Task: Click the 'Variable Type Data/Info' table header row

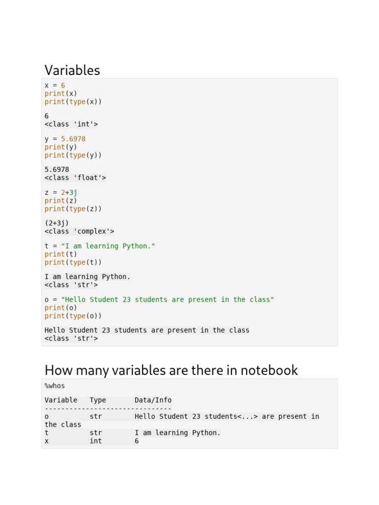Action: point(108,400)
